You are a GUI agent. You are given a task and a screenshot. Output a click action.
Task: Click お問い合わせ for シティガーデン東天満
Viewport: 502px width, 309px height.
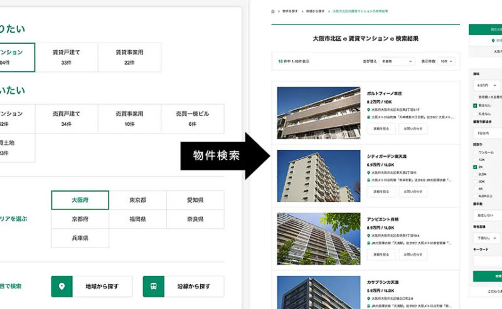(413, 192)
